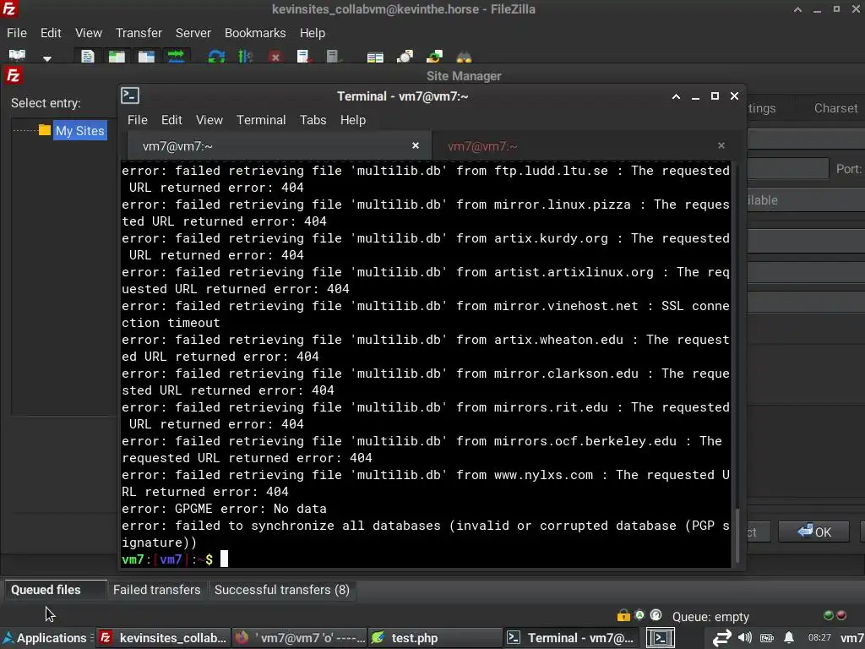Switch to second red-titled terminal tab
Screen dimensions: 865x649
click(x=583, y=146)
